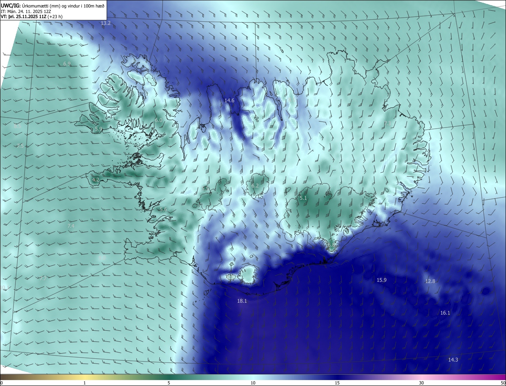Image resolution: width=506 pixels, height=386 pixels.
Task: Click the 7.7 value label
Action: (x=43, y=278)
